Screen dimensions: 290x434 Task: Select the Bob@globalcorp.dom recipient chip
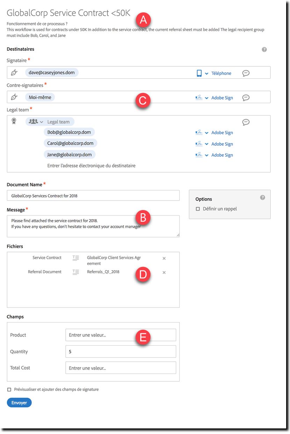[x=70, y=132]
